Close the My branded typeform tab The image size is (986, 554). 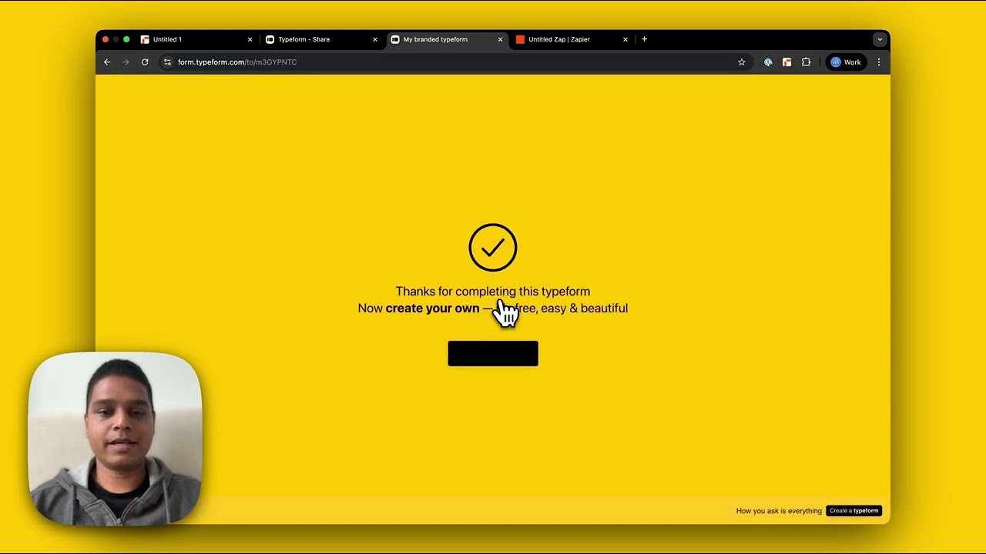[500, 39]
